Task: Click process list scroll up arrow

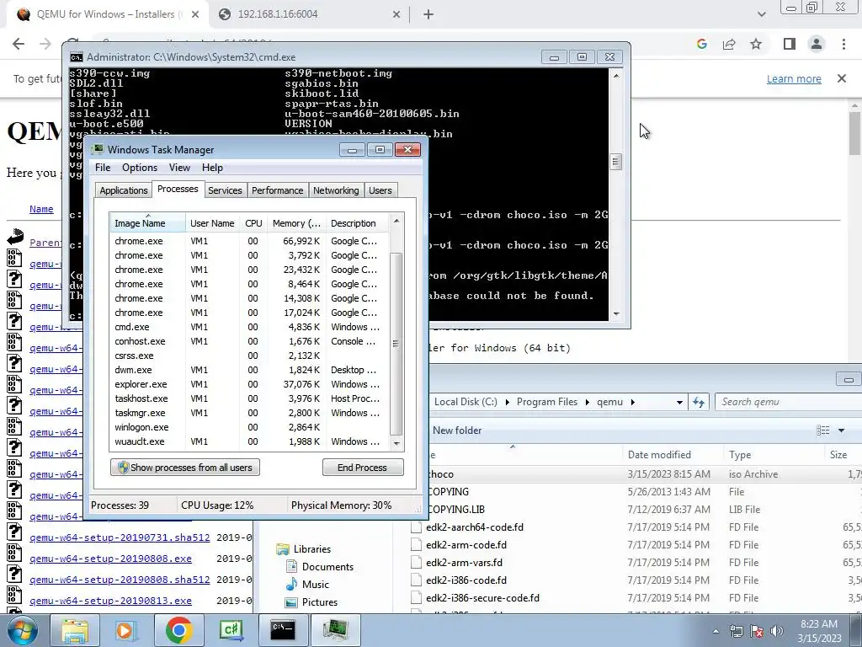Action: pos(396,222)
